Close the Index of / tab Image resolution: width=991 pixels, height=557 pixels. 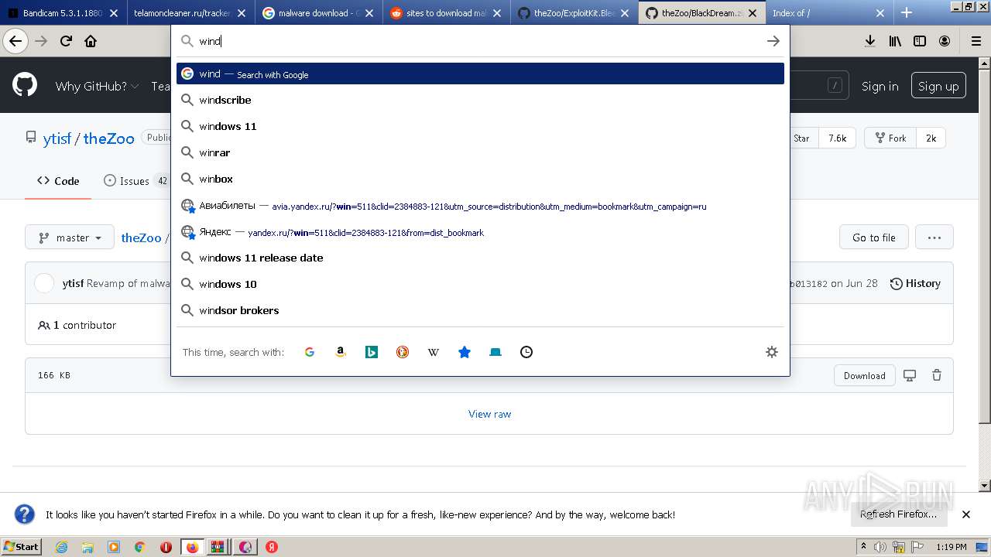pos(880,13)
